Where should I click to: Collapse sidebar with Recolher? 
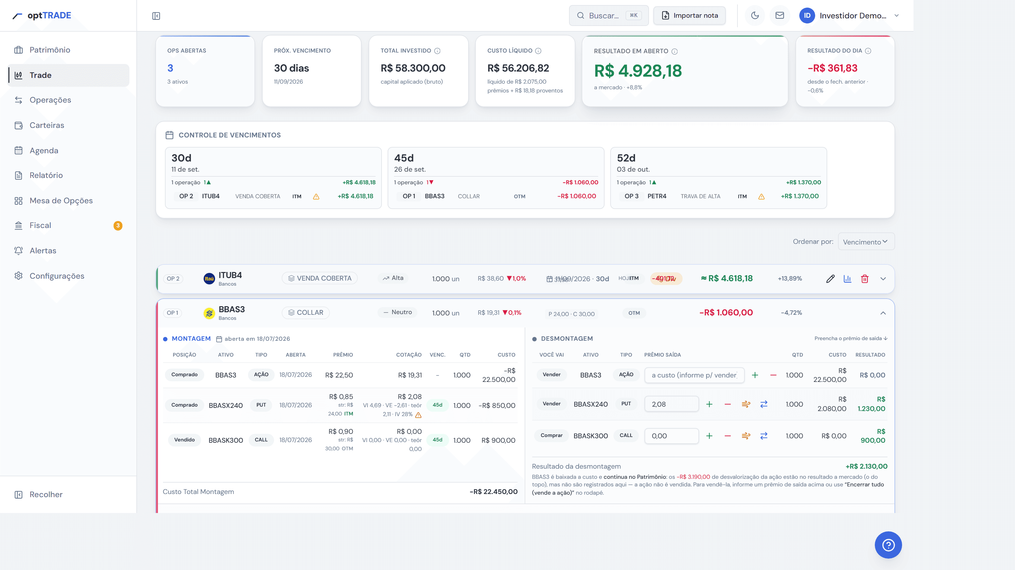point(39,494)
